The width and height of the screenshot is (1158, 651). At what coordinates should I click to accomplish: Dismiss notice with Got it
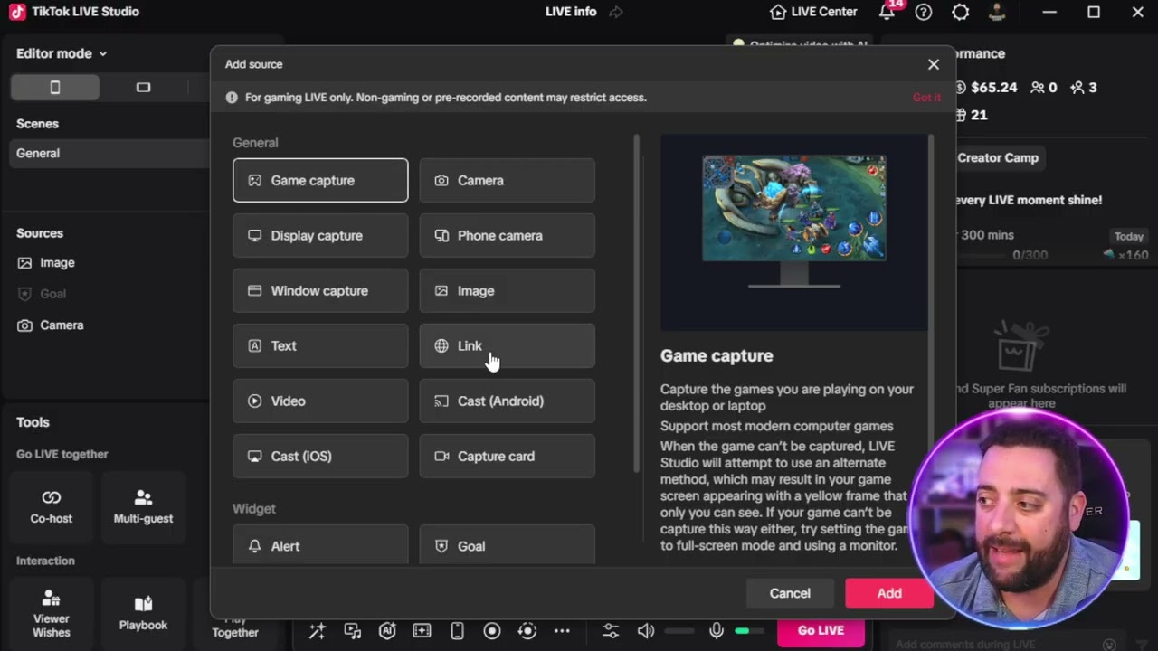(x=926, y=98)
